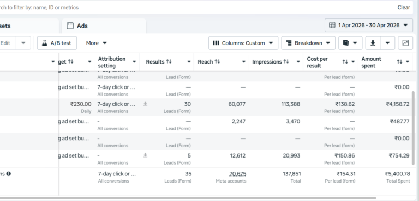Open the date range picker 1 Apr 2026 - 30 Apr 2026
The height and width of the screenshot is (201, 419).
[x=368, y=26]
